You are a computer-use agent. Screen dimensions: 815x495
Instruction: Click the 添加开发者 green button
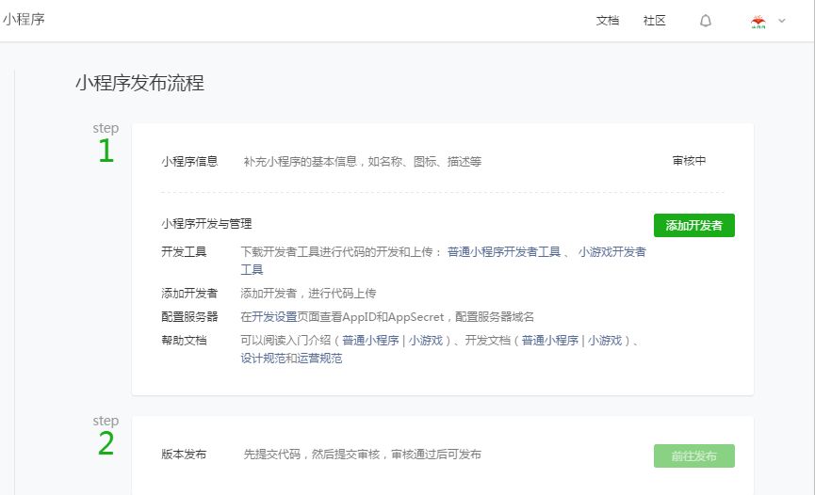pyautogui.click(x=693, y=226)
